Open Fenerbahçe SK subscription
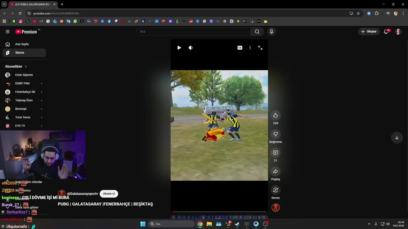The width and height of the screenshot is (408, 229). click(x=24, y=92)
